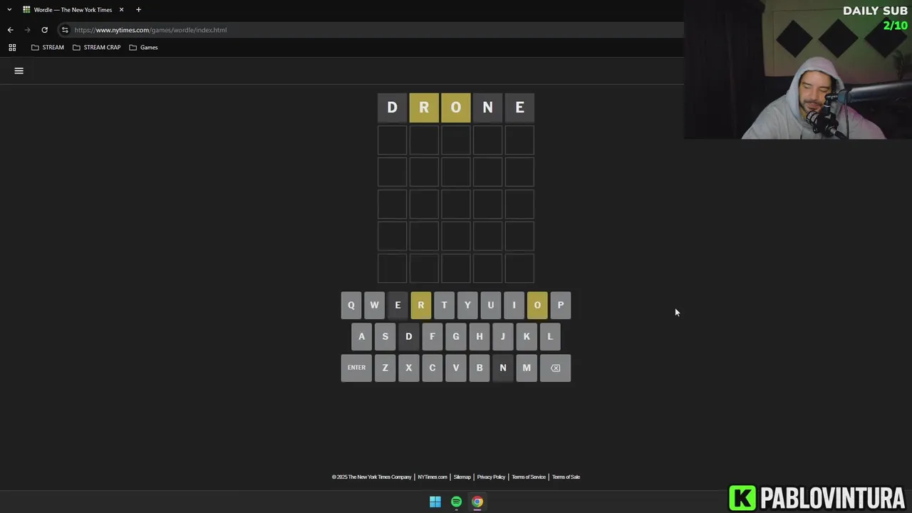The image size is (912, 513).
Task: Go back with the browser back arrow
Action: (x=10, y=30)
